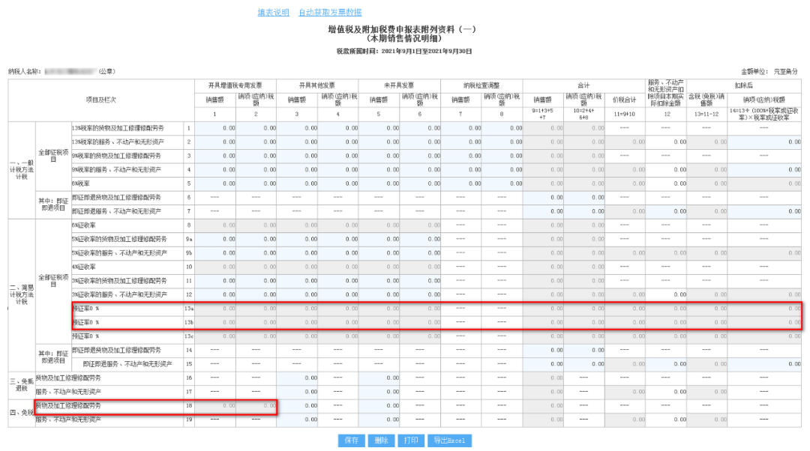Click the 删除 button
The image size is (810, 451).
(381, 441)
